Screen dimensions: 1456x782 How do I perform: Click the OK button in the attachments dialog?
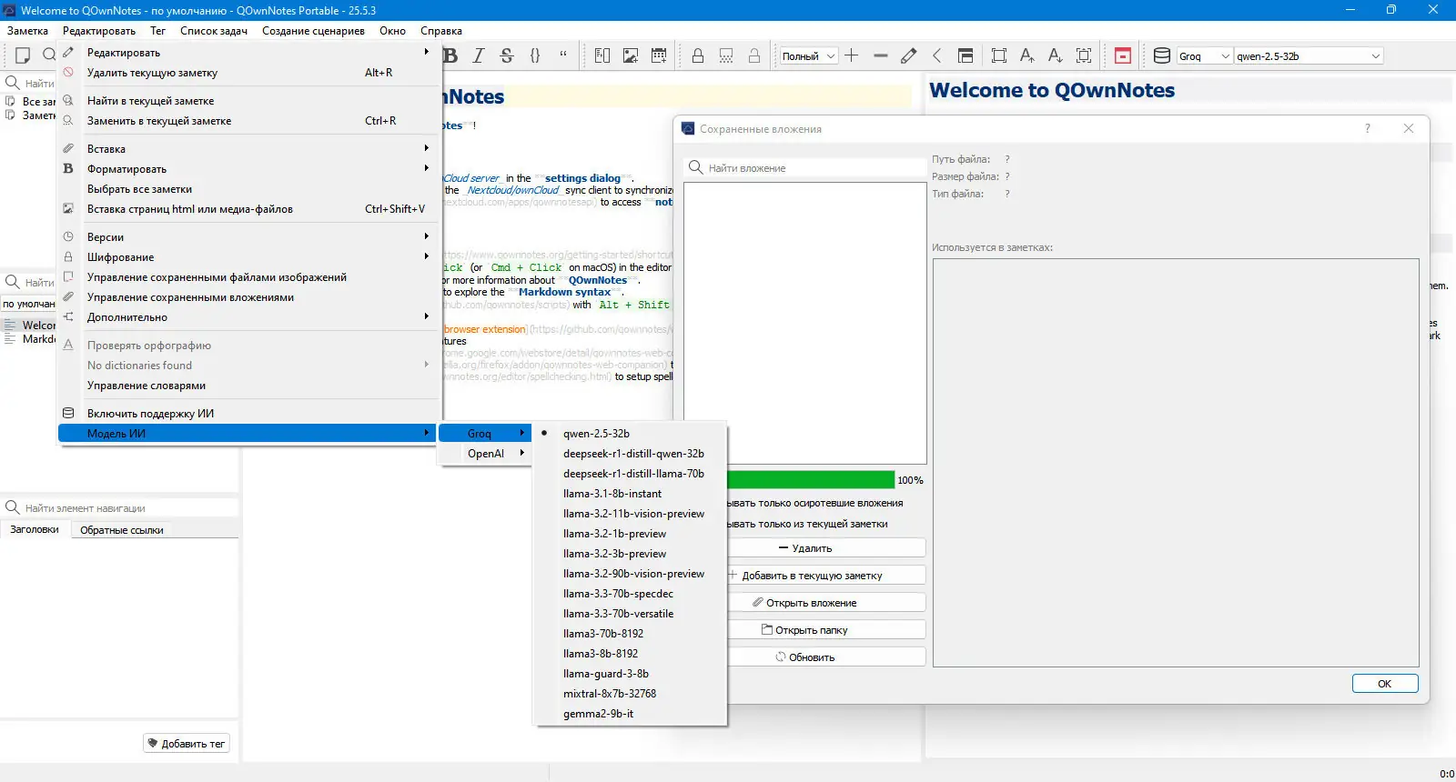1384,684
